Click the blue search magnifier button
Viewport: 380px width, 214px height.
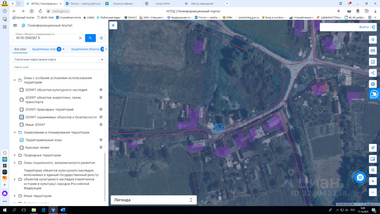(x=90, y=38)
